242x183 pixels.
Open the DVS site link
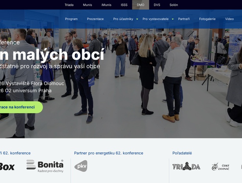pyautogui.click(x=157, y=5)
